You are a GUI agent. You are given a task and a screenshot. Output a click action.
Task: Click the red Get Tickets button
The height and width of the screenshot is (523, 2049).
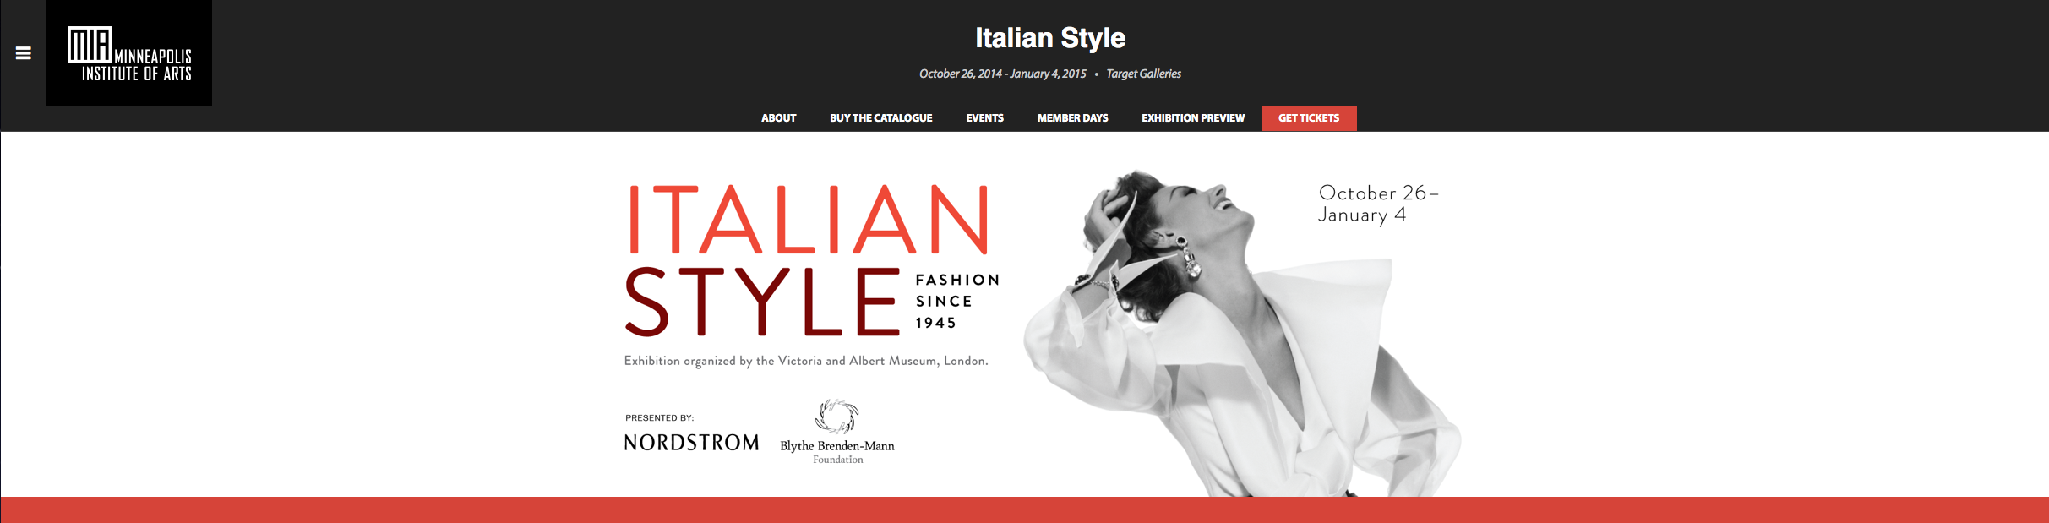click(x=1309, y=118)
